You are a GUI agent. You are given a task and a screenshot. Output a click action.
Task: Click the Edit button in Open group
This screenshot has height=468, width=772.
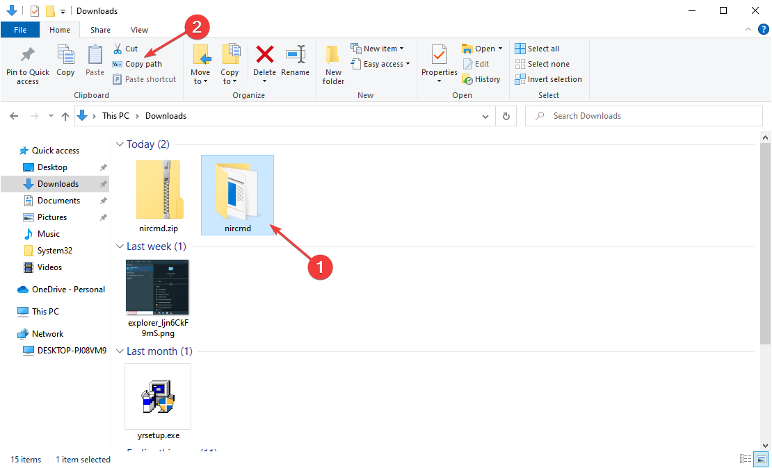click(476, 64)
